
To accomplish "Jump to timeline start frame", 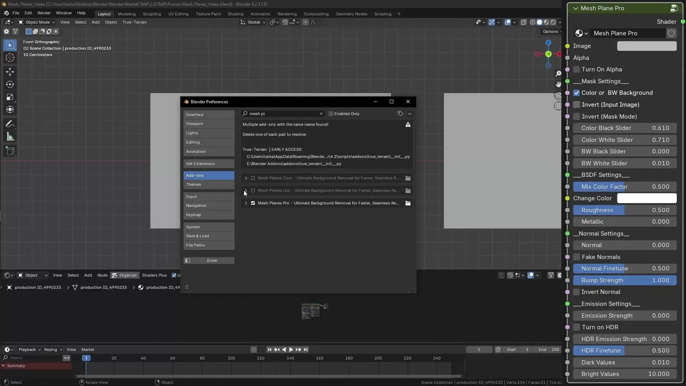I will (x=269, y=350).
